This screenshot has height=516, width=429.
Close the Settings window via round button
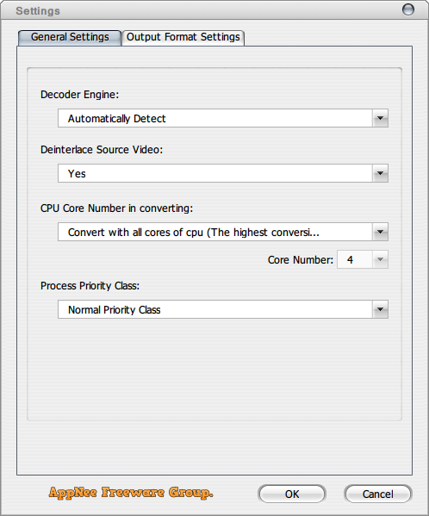(x=408, y=9)
